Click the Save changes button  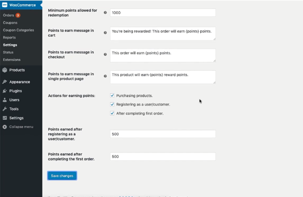(62, 176)
